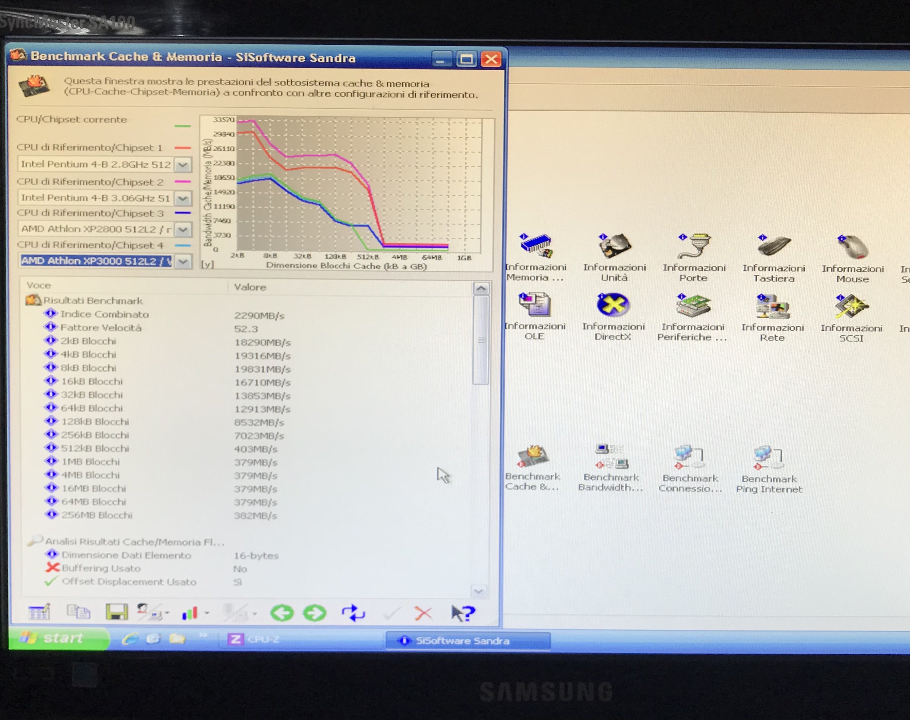The image size is (910, 720).
Task: Open the bar chart options toolbar icon
Action: point(190,613)
